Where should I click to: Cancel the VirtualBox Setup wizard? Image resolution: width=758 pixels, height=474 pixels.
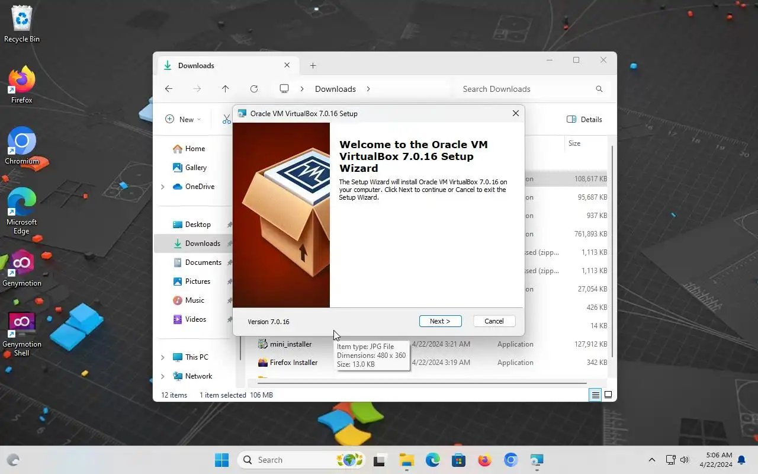click(494, 321)
